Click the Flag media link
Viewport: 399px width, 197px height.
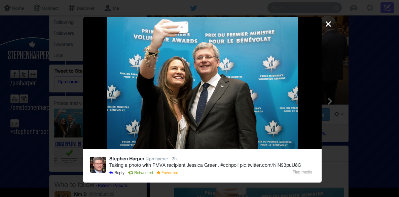tap(302, 172)
